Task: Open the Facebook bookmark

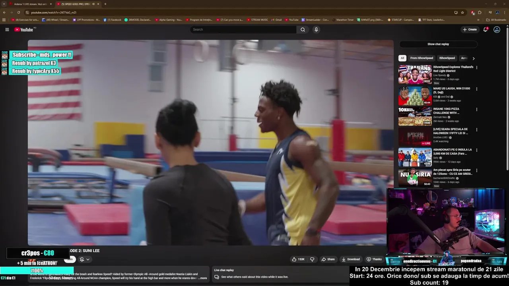Action: point(113,19)
